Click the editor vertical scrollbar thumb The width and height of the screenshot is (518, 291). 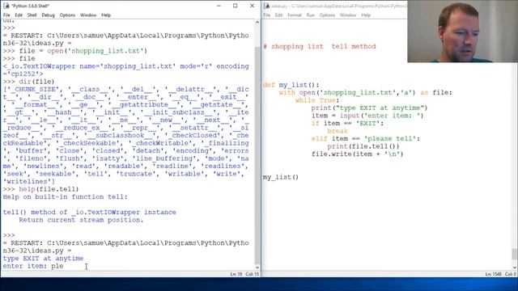pyautogui.click(x=515, y=254)
